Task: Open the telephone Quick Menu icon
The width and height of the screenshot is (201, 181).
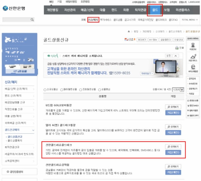Action: pyautogui.click(x=193, y=45)
